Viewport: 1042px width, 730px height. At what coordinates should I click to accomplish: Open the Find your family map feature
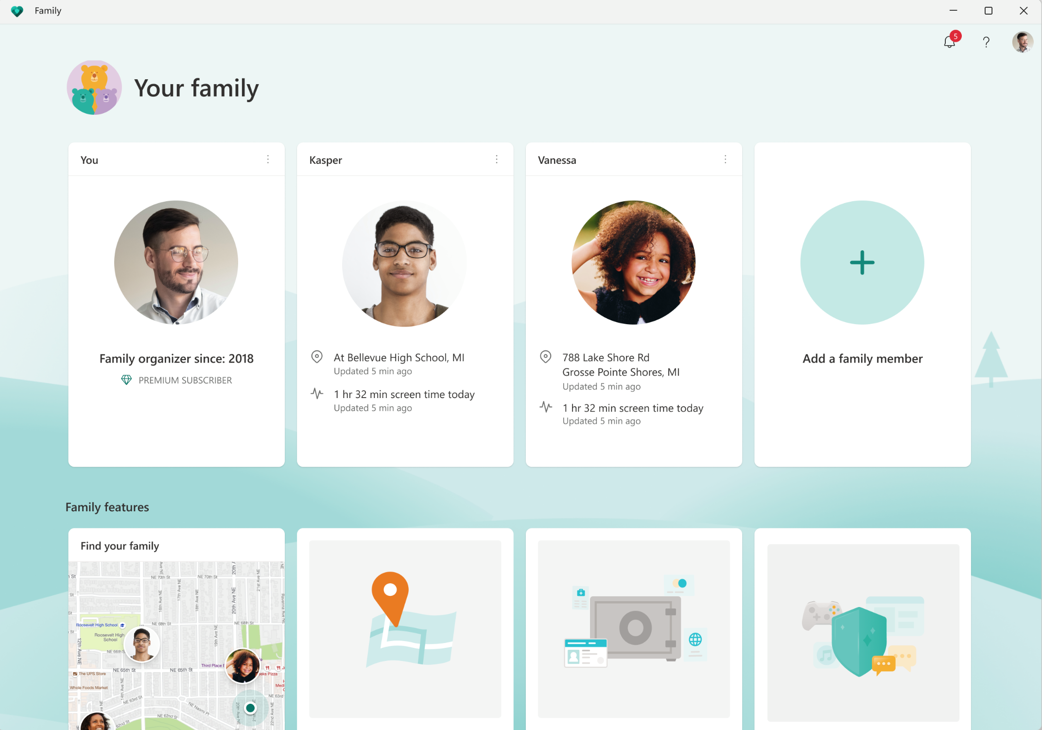[176, 632]
